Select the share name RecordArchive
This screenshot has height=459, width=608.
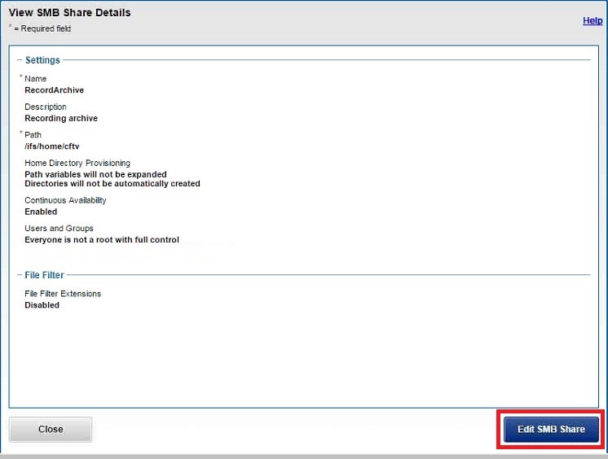click(55, 90)
